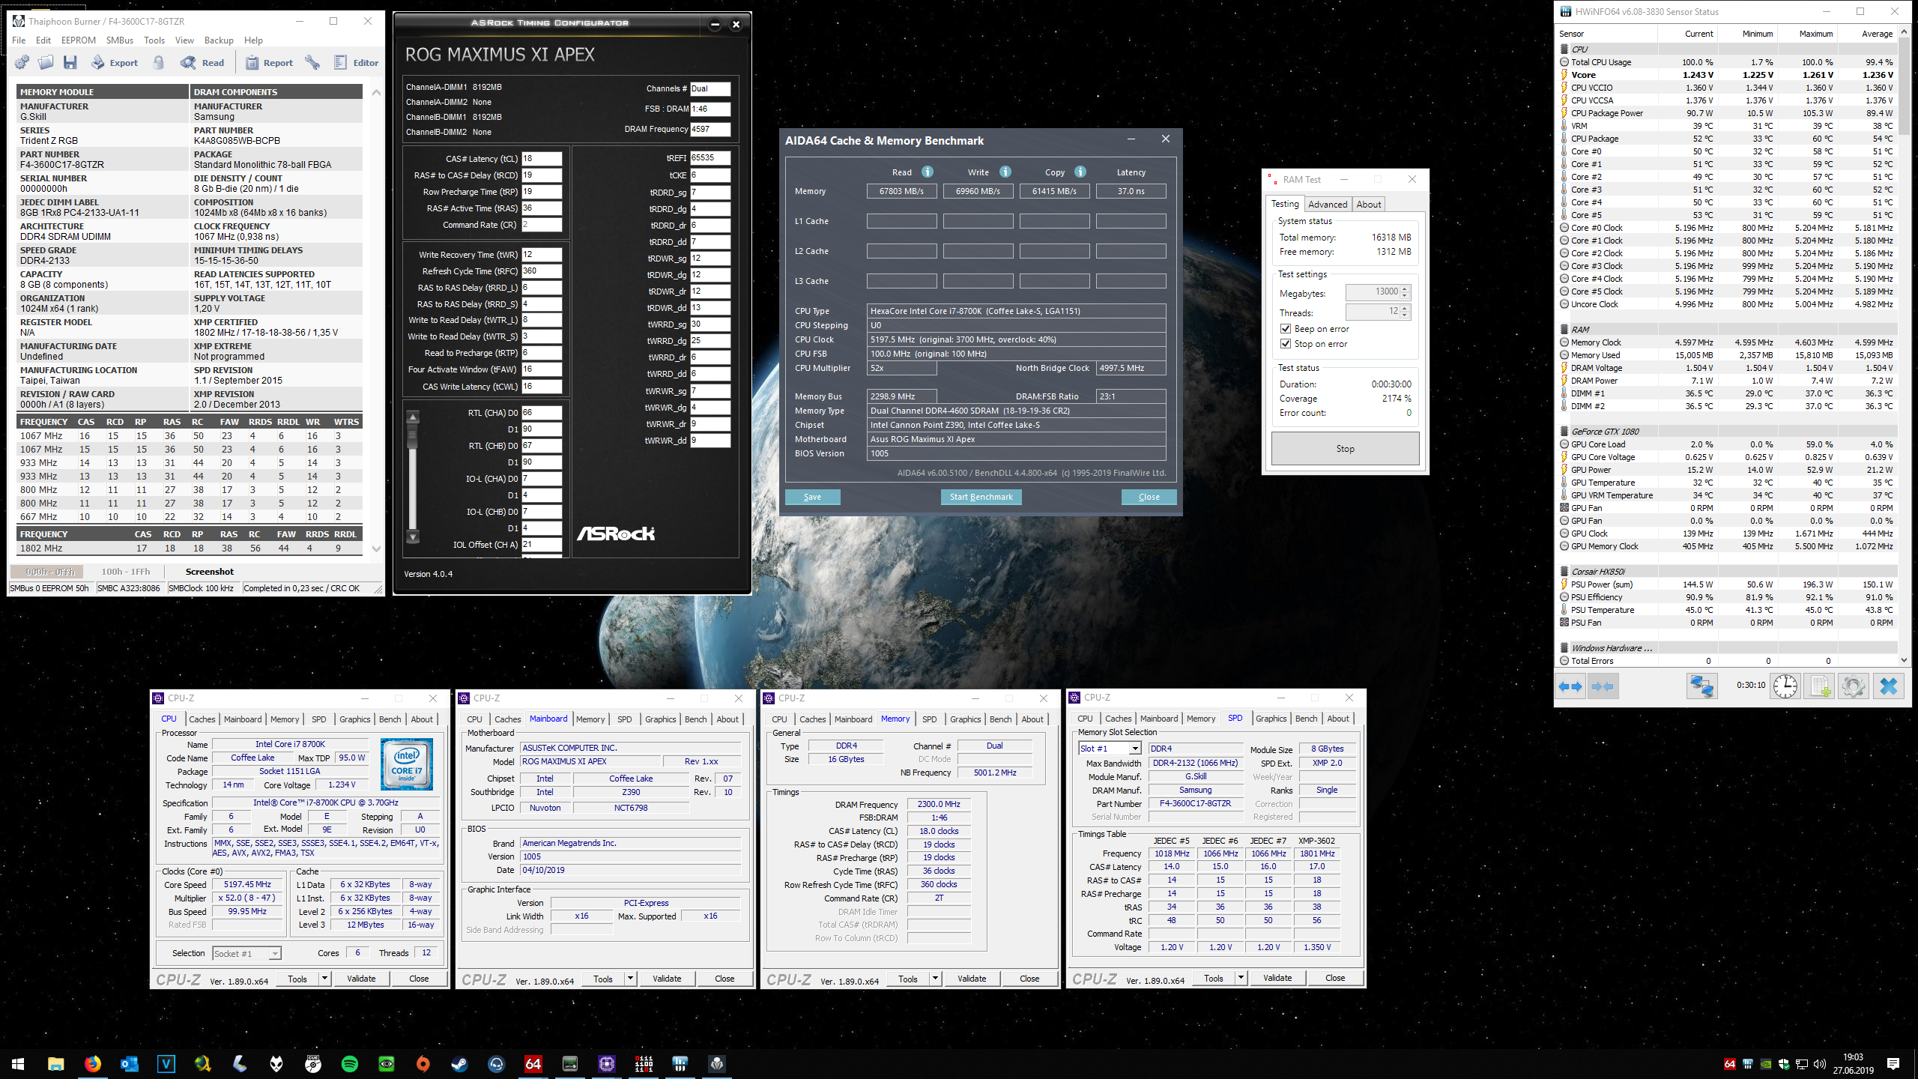Click HWiNFO expand columns blue arrows icon
1918x1079 pixels.
pos(1570,686)
